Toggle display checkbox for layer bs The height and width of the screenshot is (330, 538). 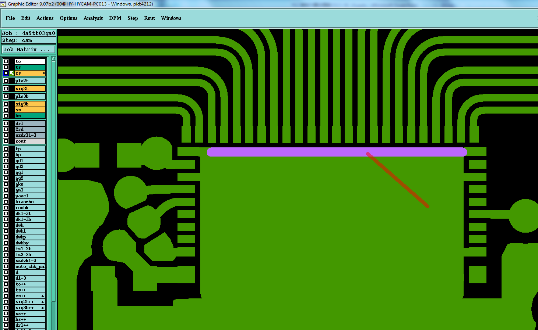click(6, 116)
